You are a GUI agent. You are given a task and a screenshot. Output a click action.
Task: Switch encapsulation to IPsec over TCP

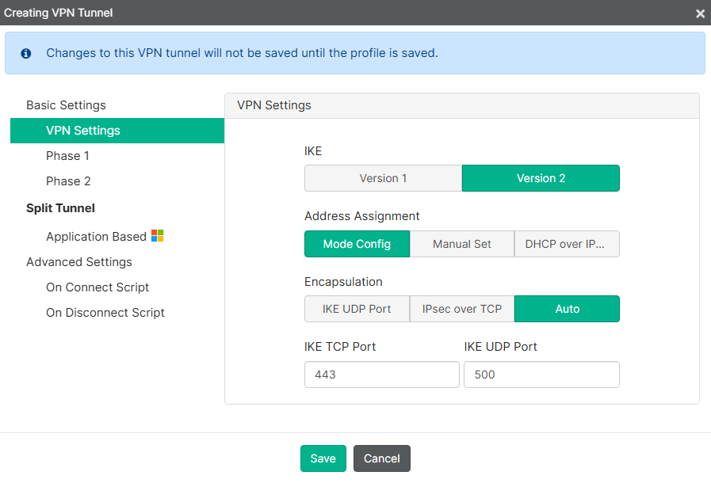pos(461,309)
